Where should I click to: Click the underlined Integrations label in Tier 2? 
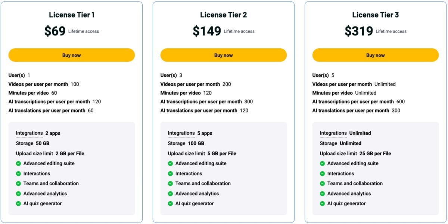click(181, 133)
